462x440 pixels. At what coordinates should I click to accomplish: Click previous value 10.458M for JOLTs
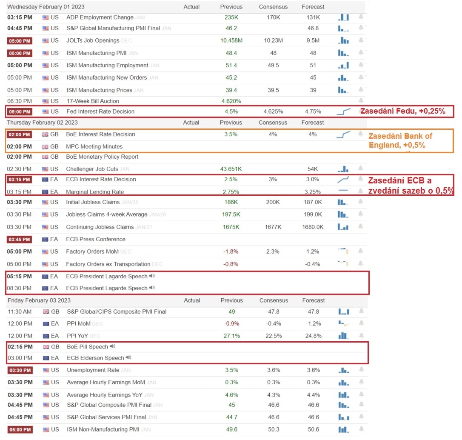tap(231, 40)
